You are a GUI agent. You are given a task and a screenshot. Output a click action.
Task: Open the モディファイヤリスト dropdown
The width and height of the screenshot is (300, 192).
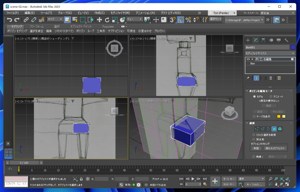coord(270,53)
